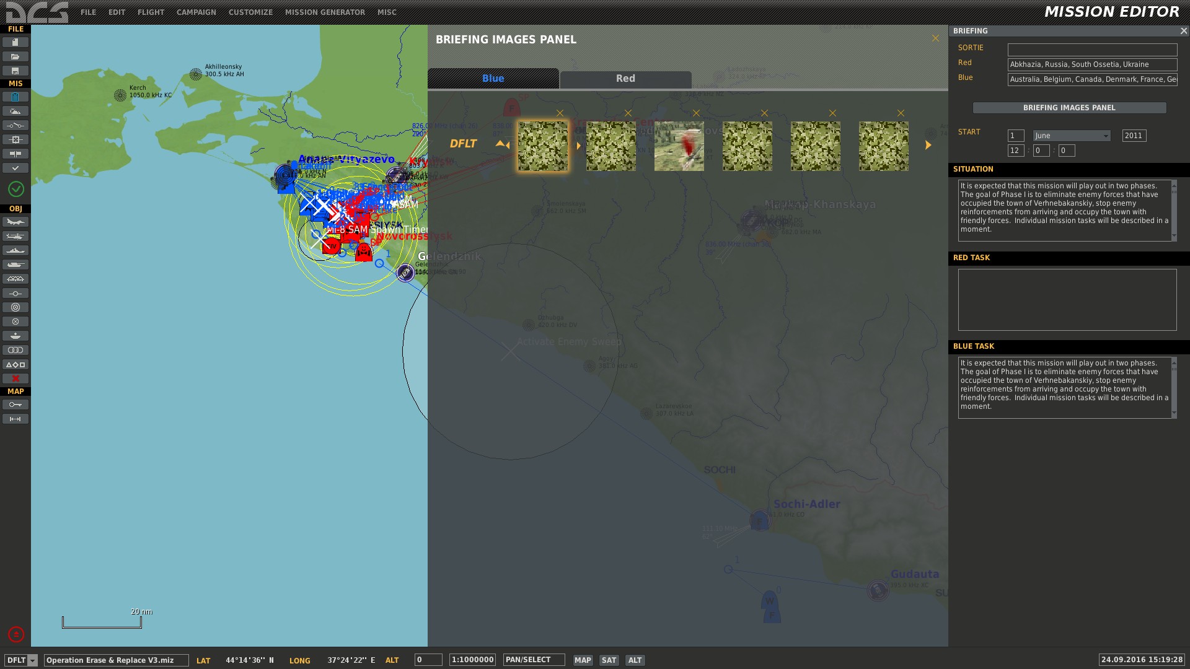Select the target bullseye concentric circles icon
This screenshot has width=1190, height=669.
(x=15, y=307)
